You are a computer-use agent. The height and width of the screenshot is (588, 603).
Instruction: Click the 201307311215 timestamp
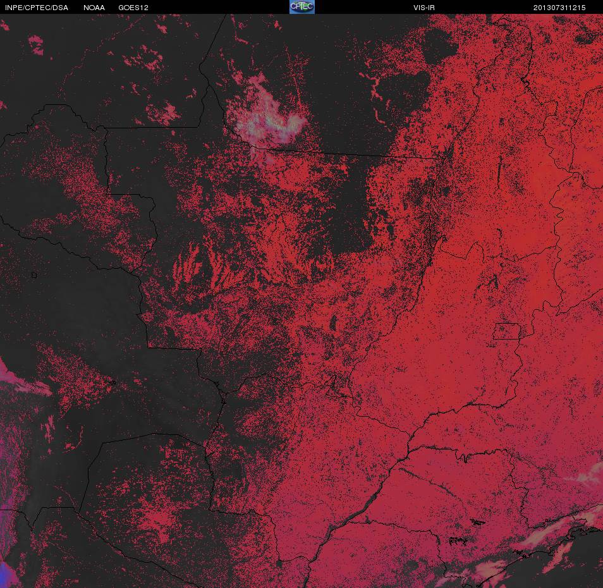pos(559,8)
